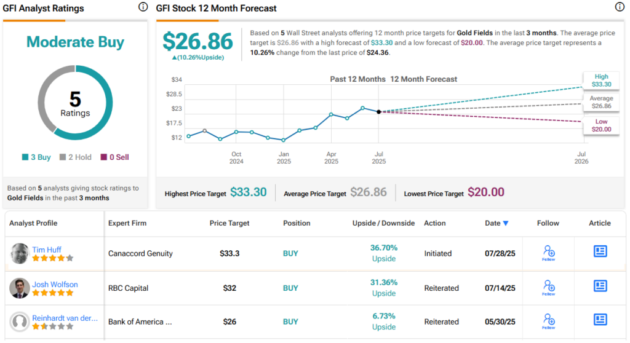Click the info icon beside 12 Month Forecast
Image resolution: width=630 pixels, height=343 pixels.
click(620, 7)
